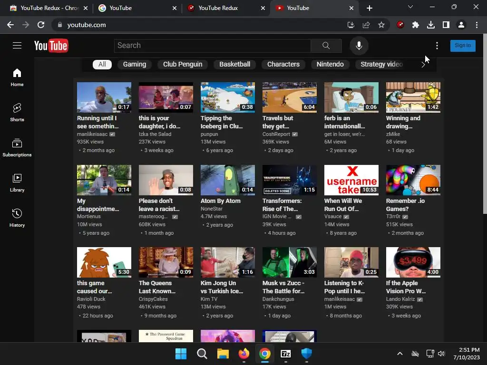The width and height of the screenshot is (487, 365).
Task: Open volume control in system tray
Action: [x=441, y=354]
